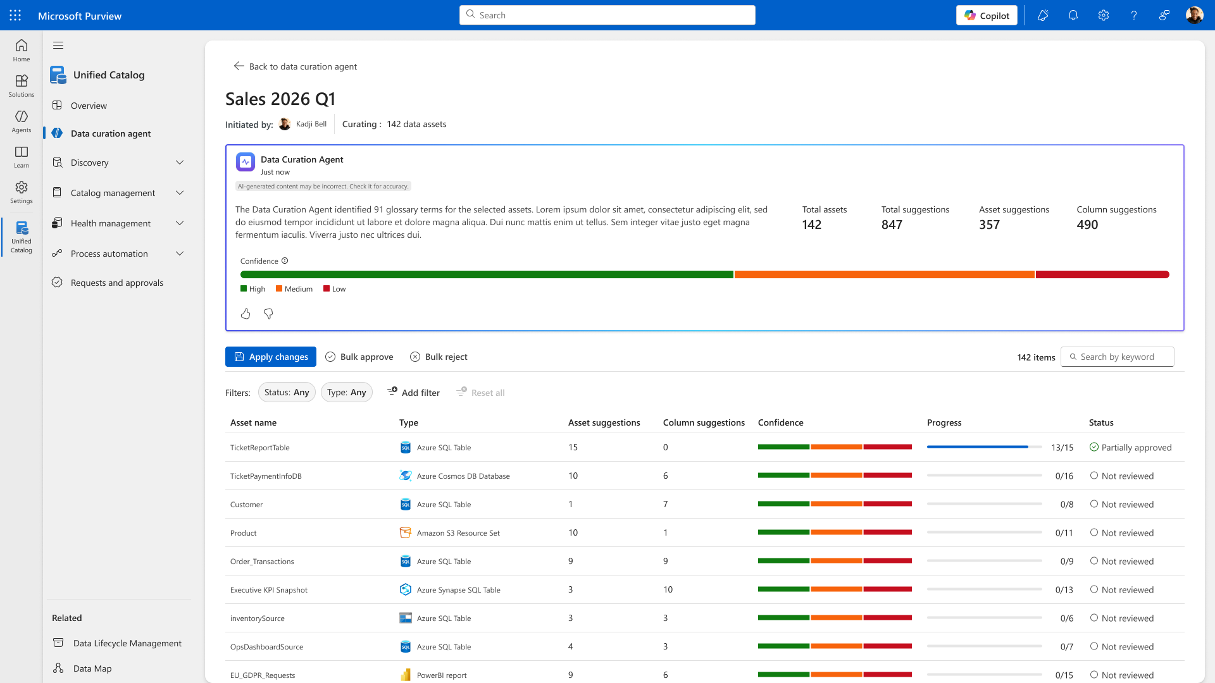Collapse navigation with the hamburger icon
The image size is (1215, 683).
pyautogui.click(x=58, y=45)
